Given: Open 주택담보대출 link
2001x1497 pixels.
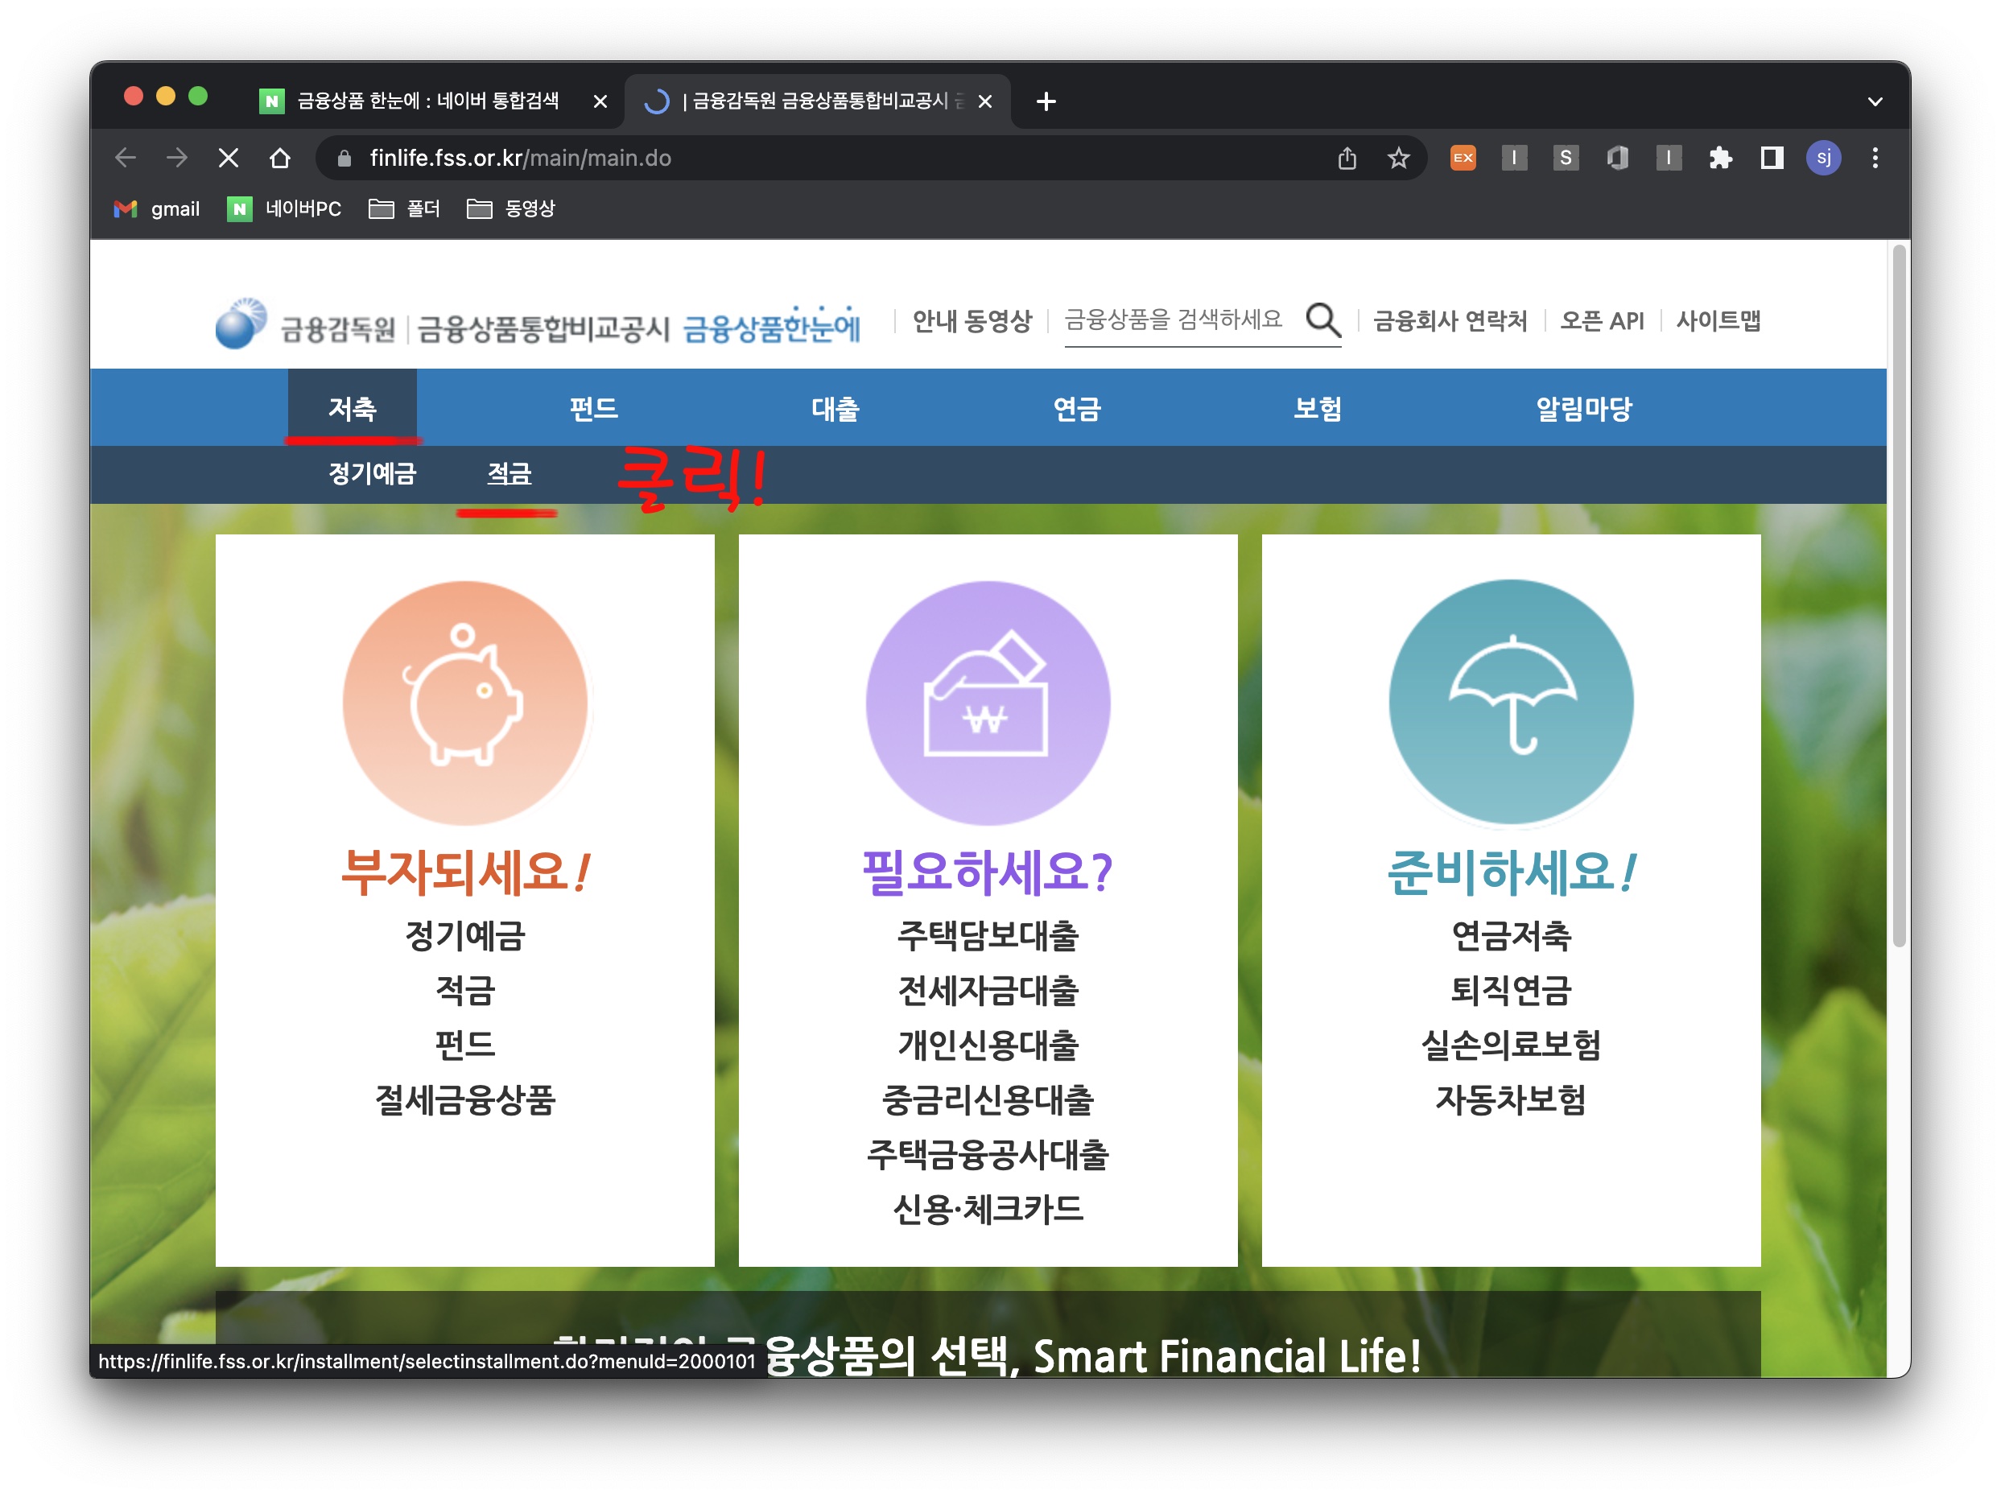Looking at the screenshot, I should [988, 935].
